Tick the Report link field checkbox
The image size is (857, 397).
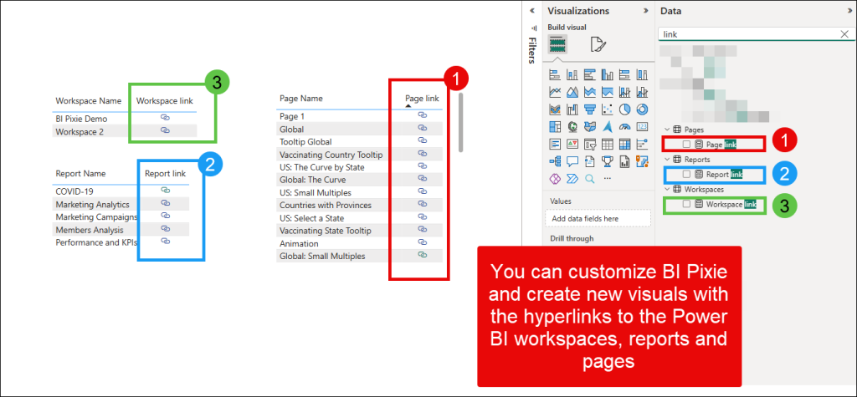pyautogui.click(x=686, y=175)
